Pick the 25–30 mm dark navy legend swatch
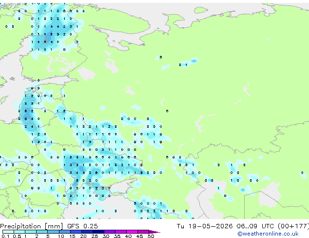The image size is (309, 238). [98, 232]
